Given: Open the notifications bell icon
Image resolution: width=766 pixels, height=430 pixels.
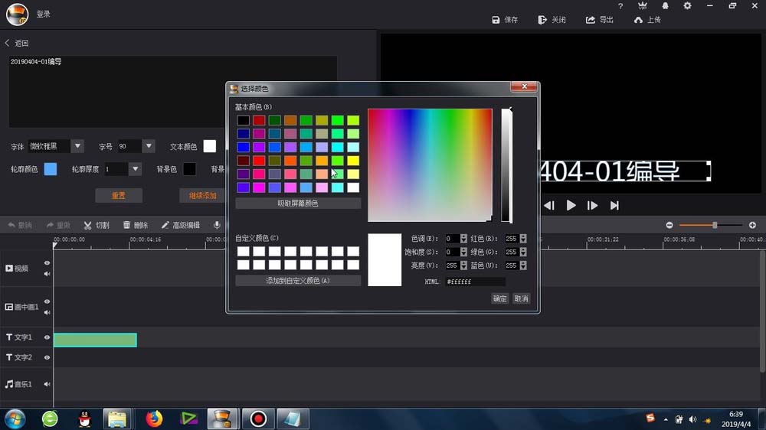Looking at the screenshot, I should (665, 6).
